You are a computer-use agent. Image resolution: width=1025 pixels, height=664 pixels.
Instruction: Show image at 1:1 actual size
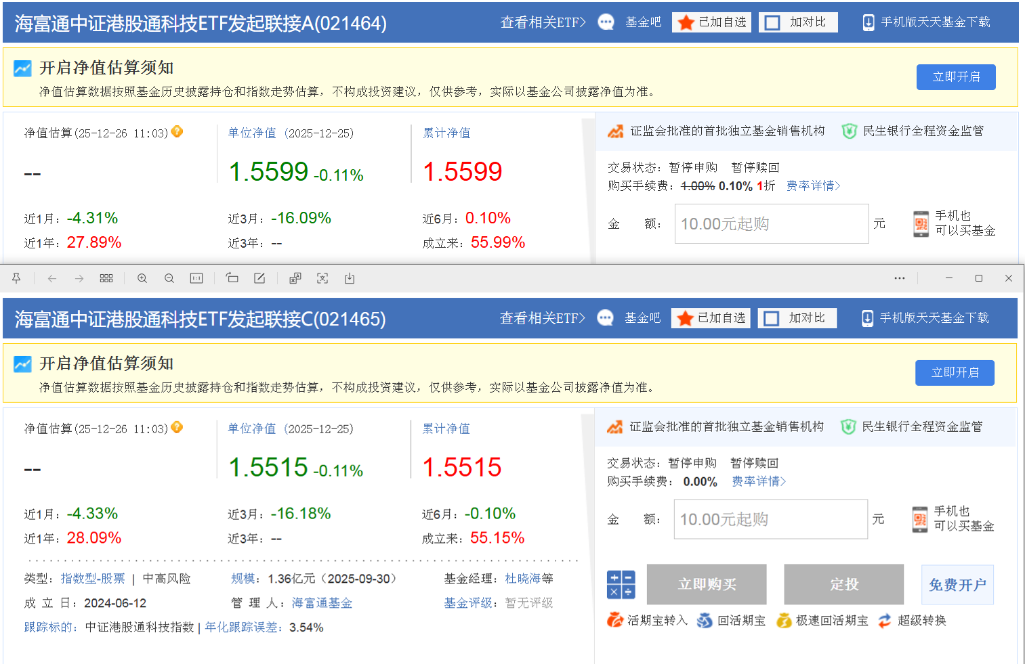coord(196,278)
